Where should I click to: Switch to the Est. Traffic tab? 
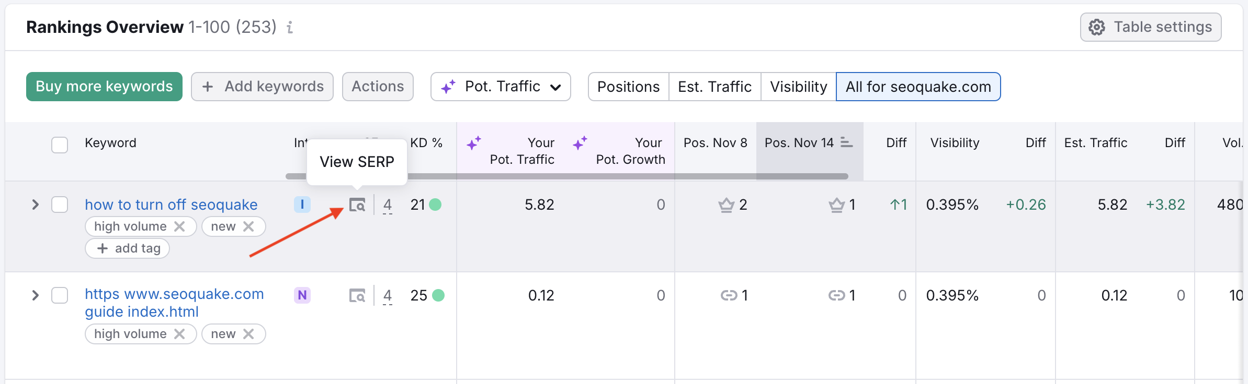714,87
